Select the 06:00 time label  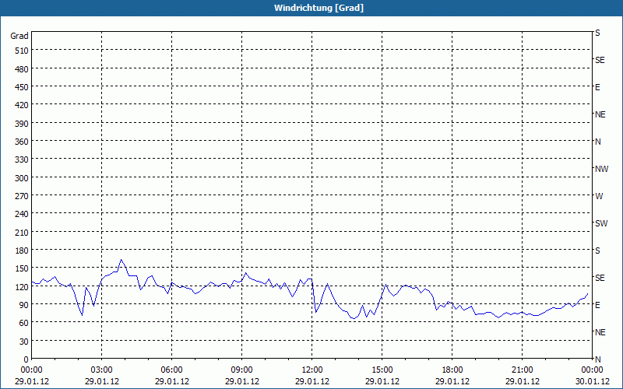[171, 370]
